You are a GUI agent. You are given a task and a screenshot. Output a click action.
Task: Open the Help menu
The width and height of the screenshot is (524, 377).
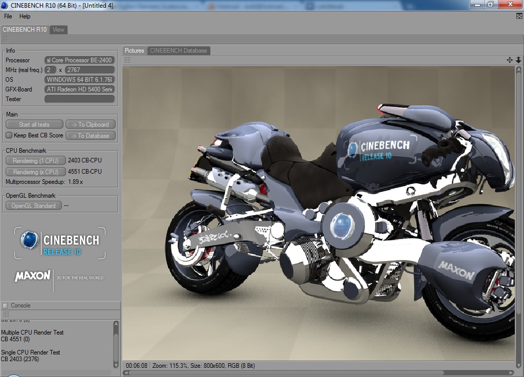[25, 16]
